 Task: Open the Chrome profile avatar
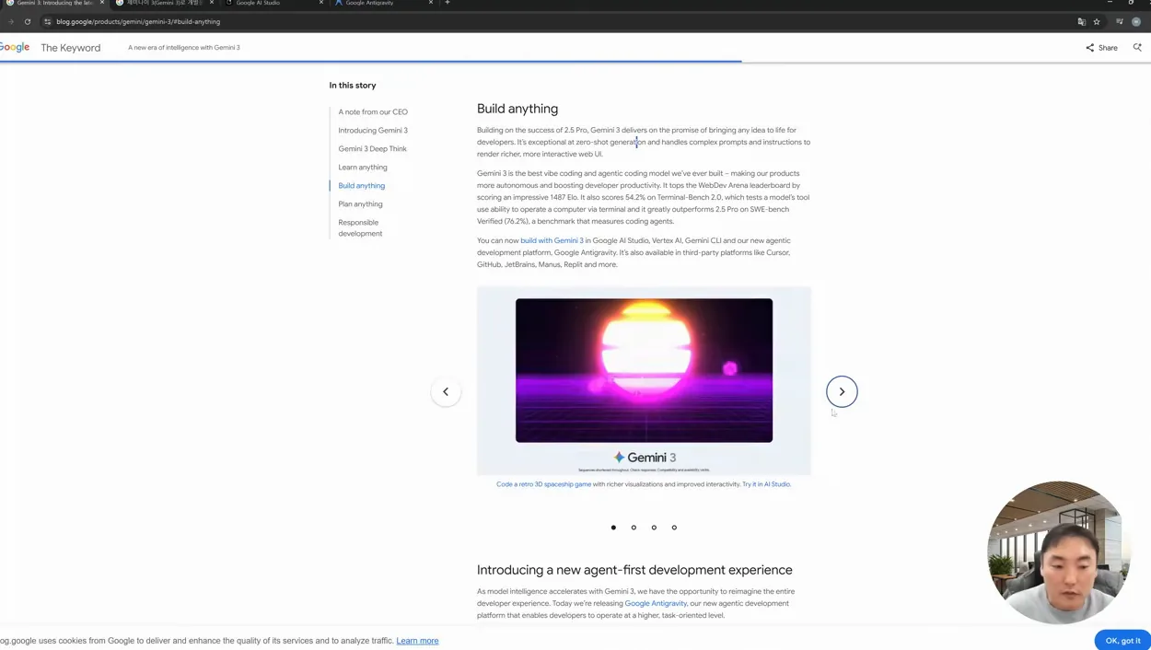pos(1136,21)
